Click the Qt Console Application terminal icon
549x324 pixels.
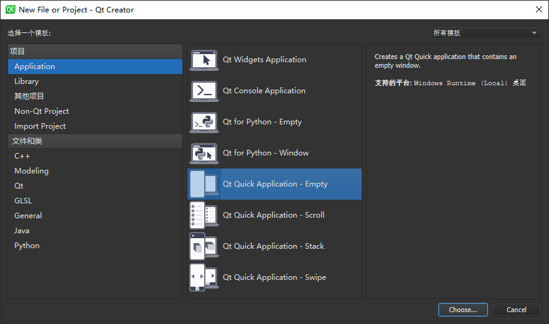204,91
